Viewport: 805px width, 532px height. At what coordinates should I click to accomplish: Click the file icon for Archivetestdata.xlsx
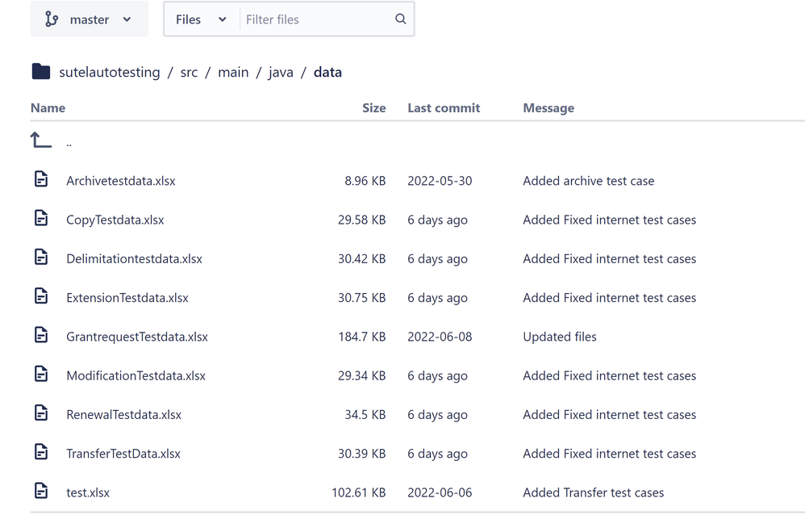pos(41,179)
